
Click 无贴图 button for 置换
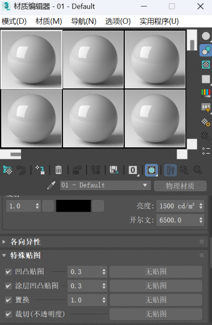pyautogui.click(x=156, y=300)
